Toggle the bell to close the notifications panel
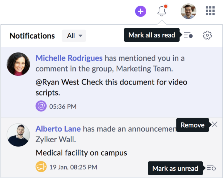 coord(162,11)
